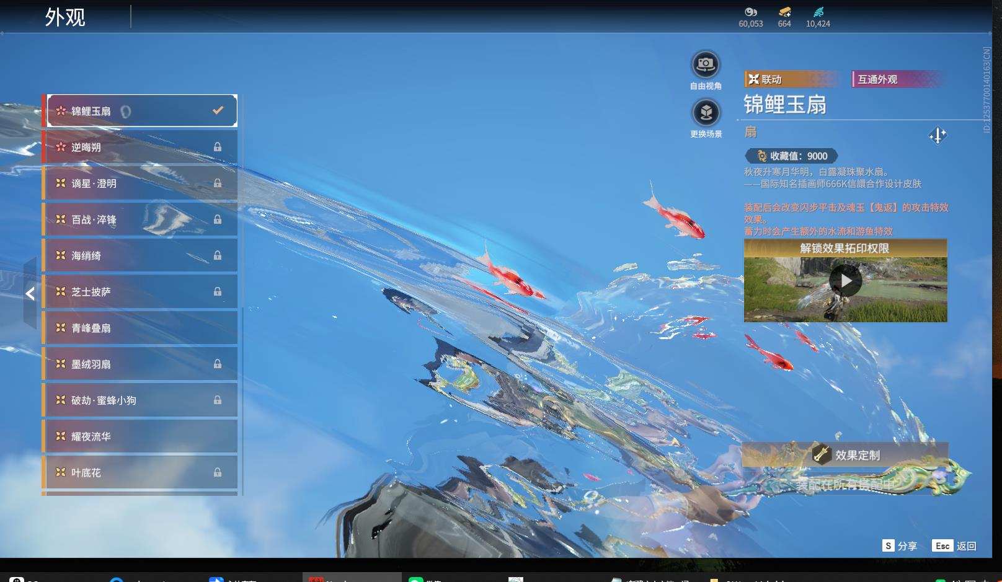The image size is (1002, 582).
Task: Click the lock icon on 谪星·澄明
Action: coord(218,183)
